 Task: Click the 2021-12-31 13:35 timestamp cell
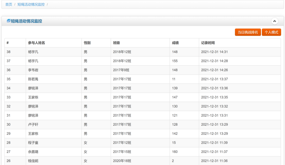[214, 97]
